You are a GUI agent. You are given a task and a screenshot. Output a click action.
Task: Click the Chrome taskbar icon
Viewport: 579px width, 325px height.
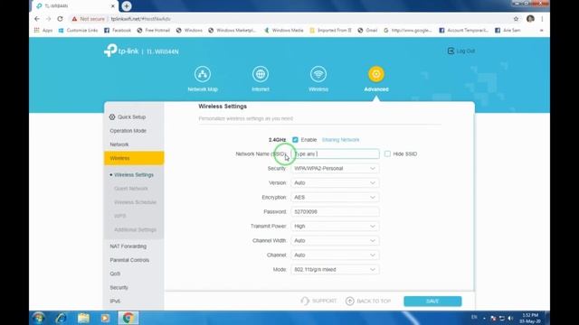pyautogui.click(x=128, y=318)
